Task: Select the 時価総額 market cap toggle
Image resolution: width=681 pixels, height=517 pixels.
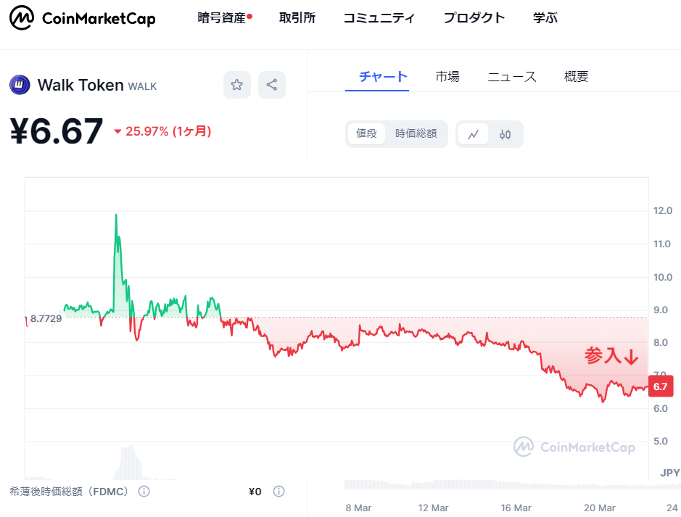Action: click(x=416, y=133)
